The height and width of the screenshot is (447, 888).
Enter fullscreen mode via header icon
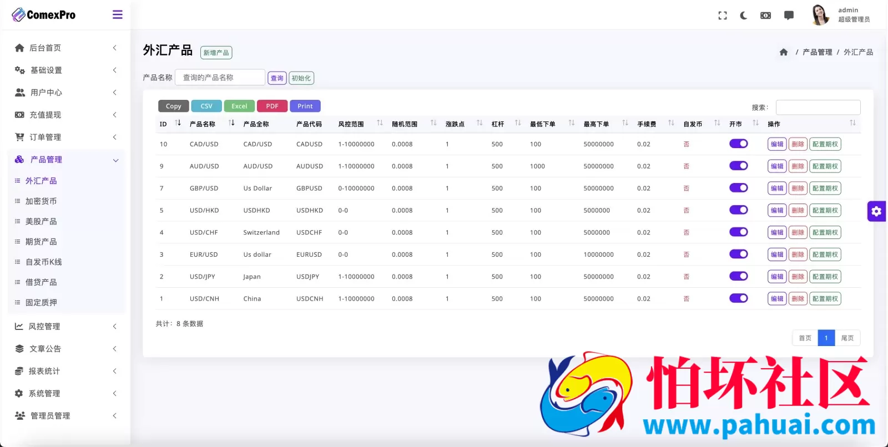722,16
